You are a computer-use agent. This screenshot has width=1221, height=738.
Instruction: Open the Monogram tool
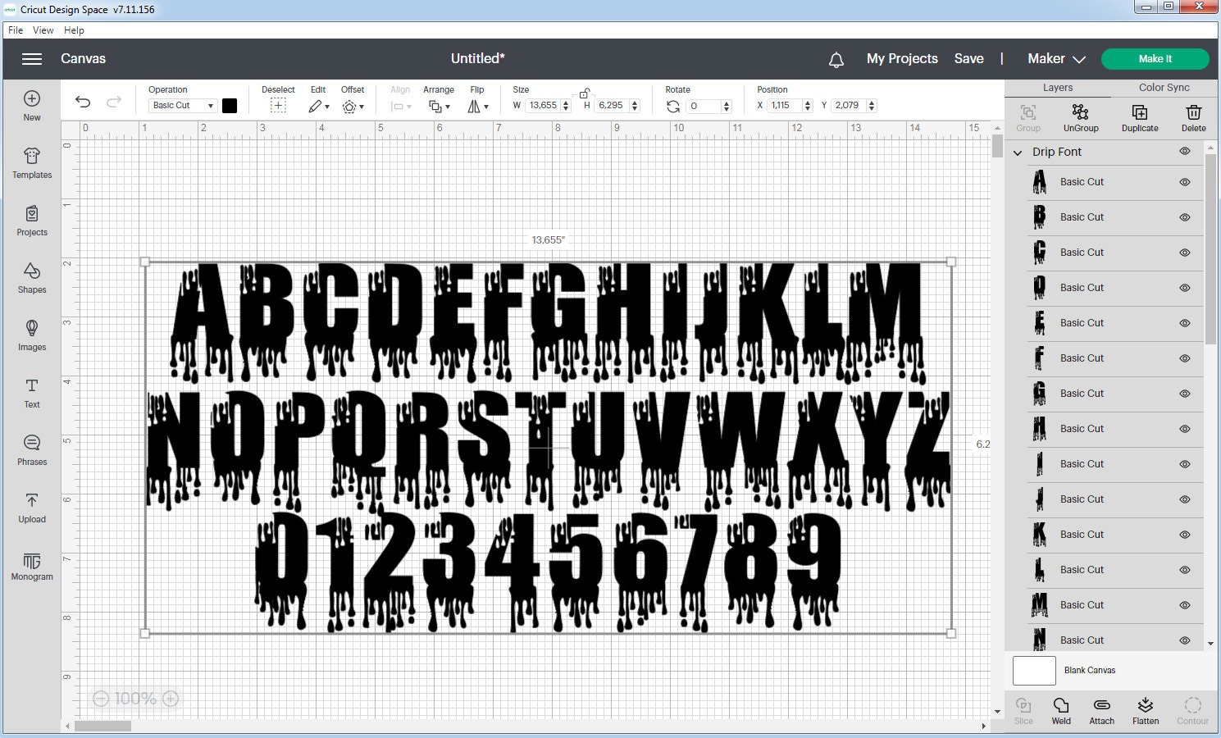coord(31,567)
